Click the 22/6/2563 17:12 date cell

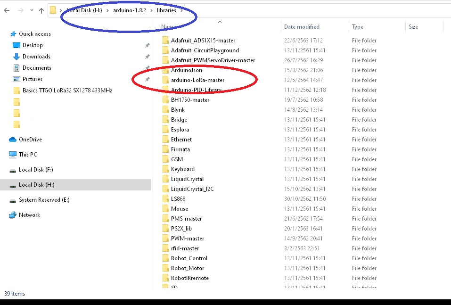303,41
